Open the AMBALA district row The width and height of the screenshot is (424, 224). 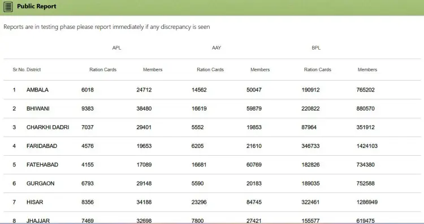[212, 90]
